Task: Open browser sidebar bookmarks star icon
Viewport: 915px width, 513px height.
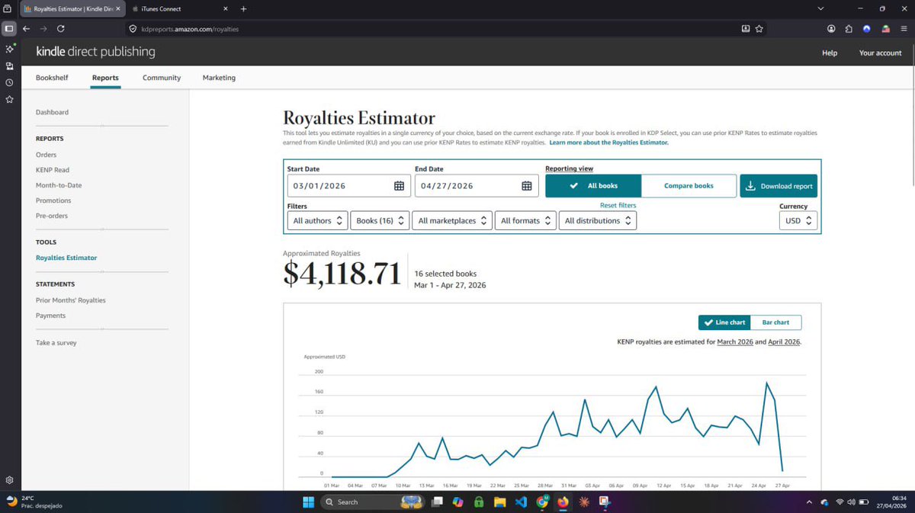Action: [8, 99]
